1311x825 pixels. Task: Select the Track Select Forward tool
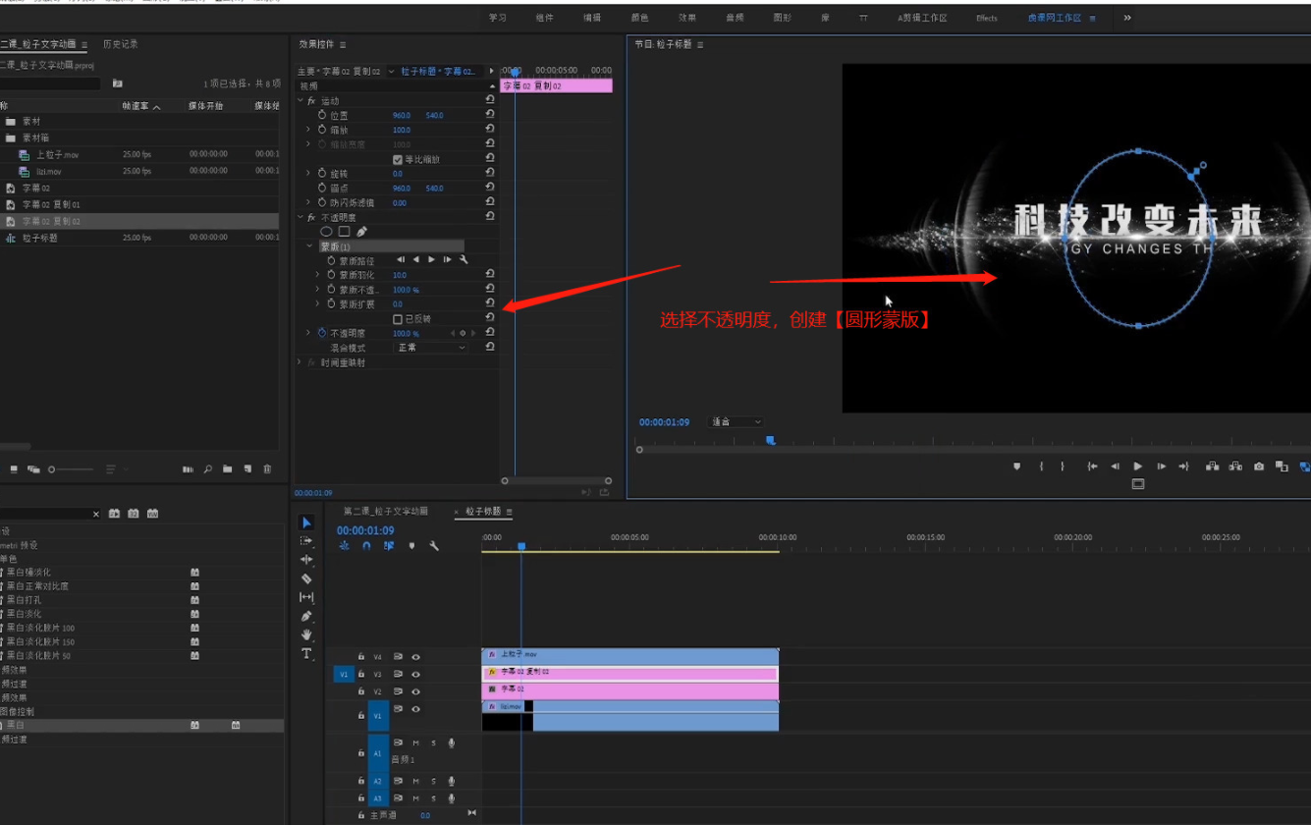tap(306, 541)
